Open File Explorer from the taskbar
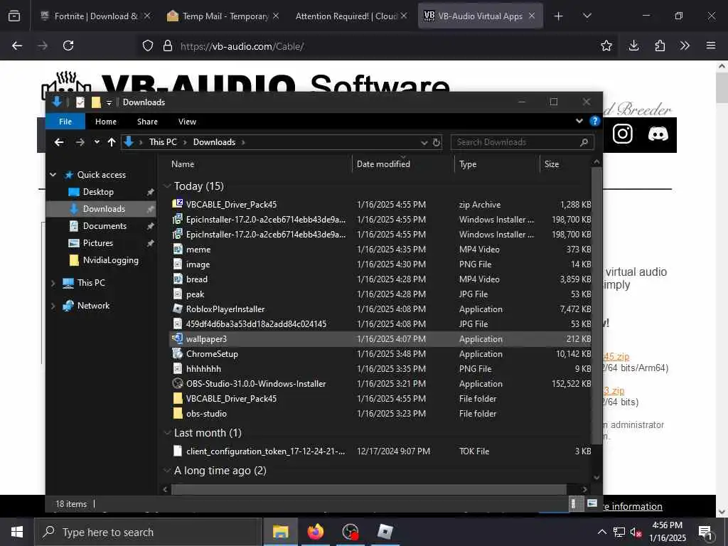728x546 pixels. point(280,532)
